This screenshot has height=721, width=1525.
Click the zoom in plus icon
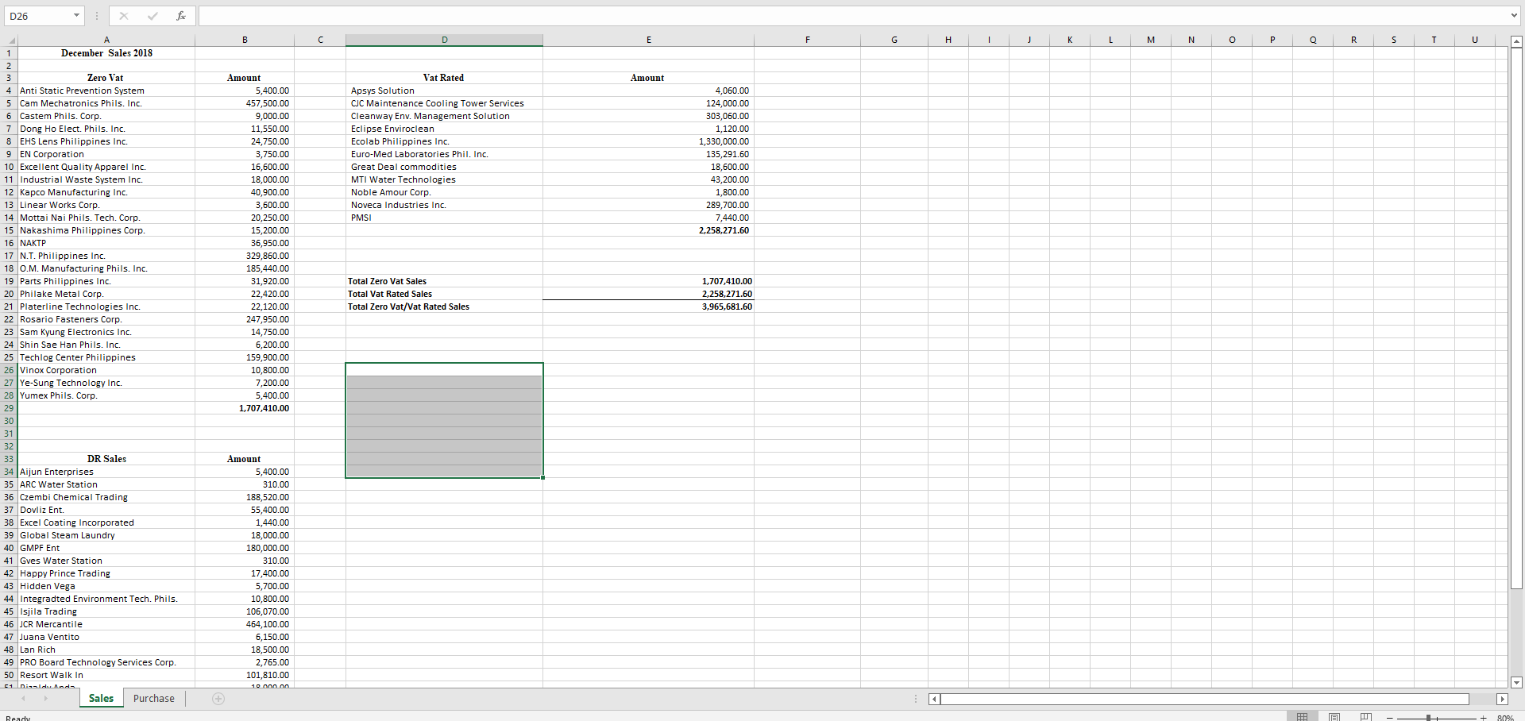tap(1483, 718)
